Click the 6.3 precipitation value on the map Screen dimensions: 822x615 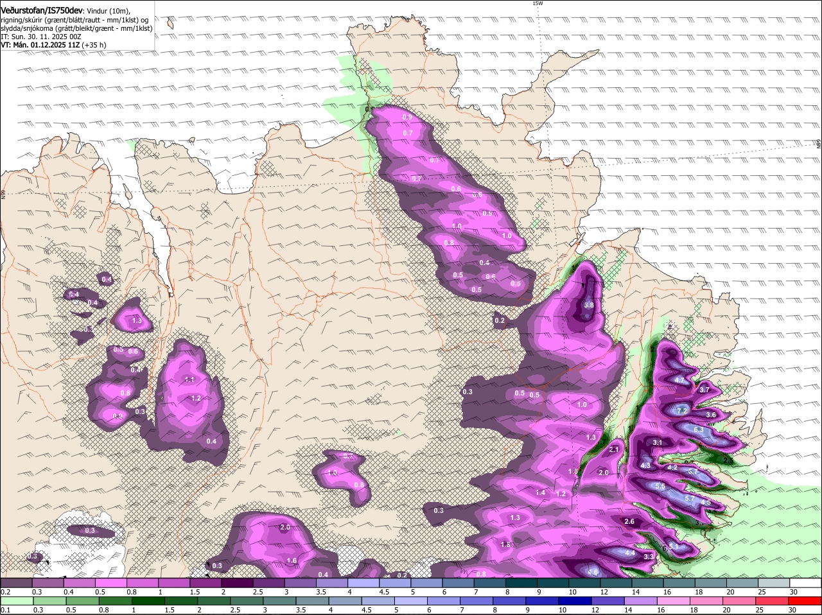click(x=699, y=430)
